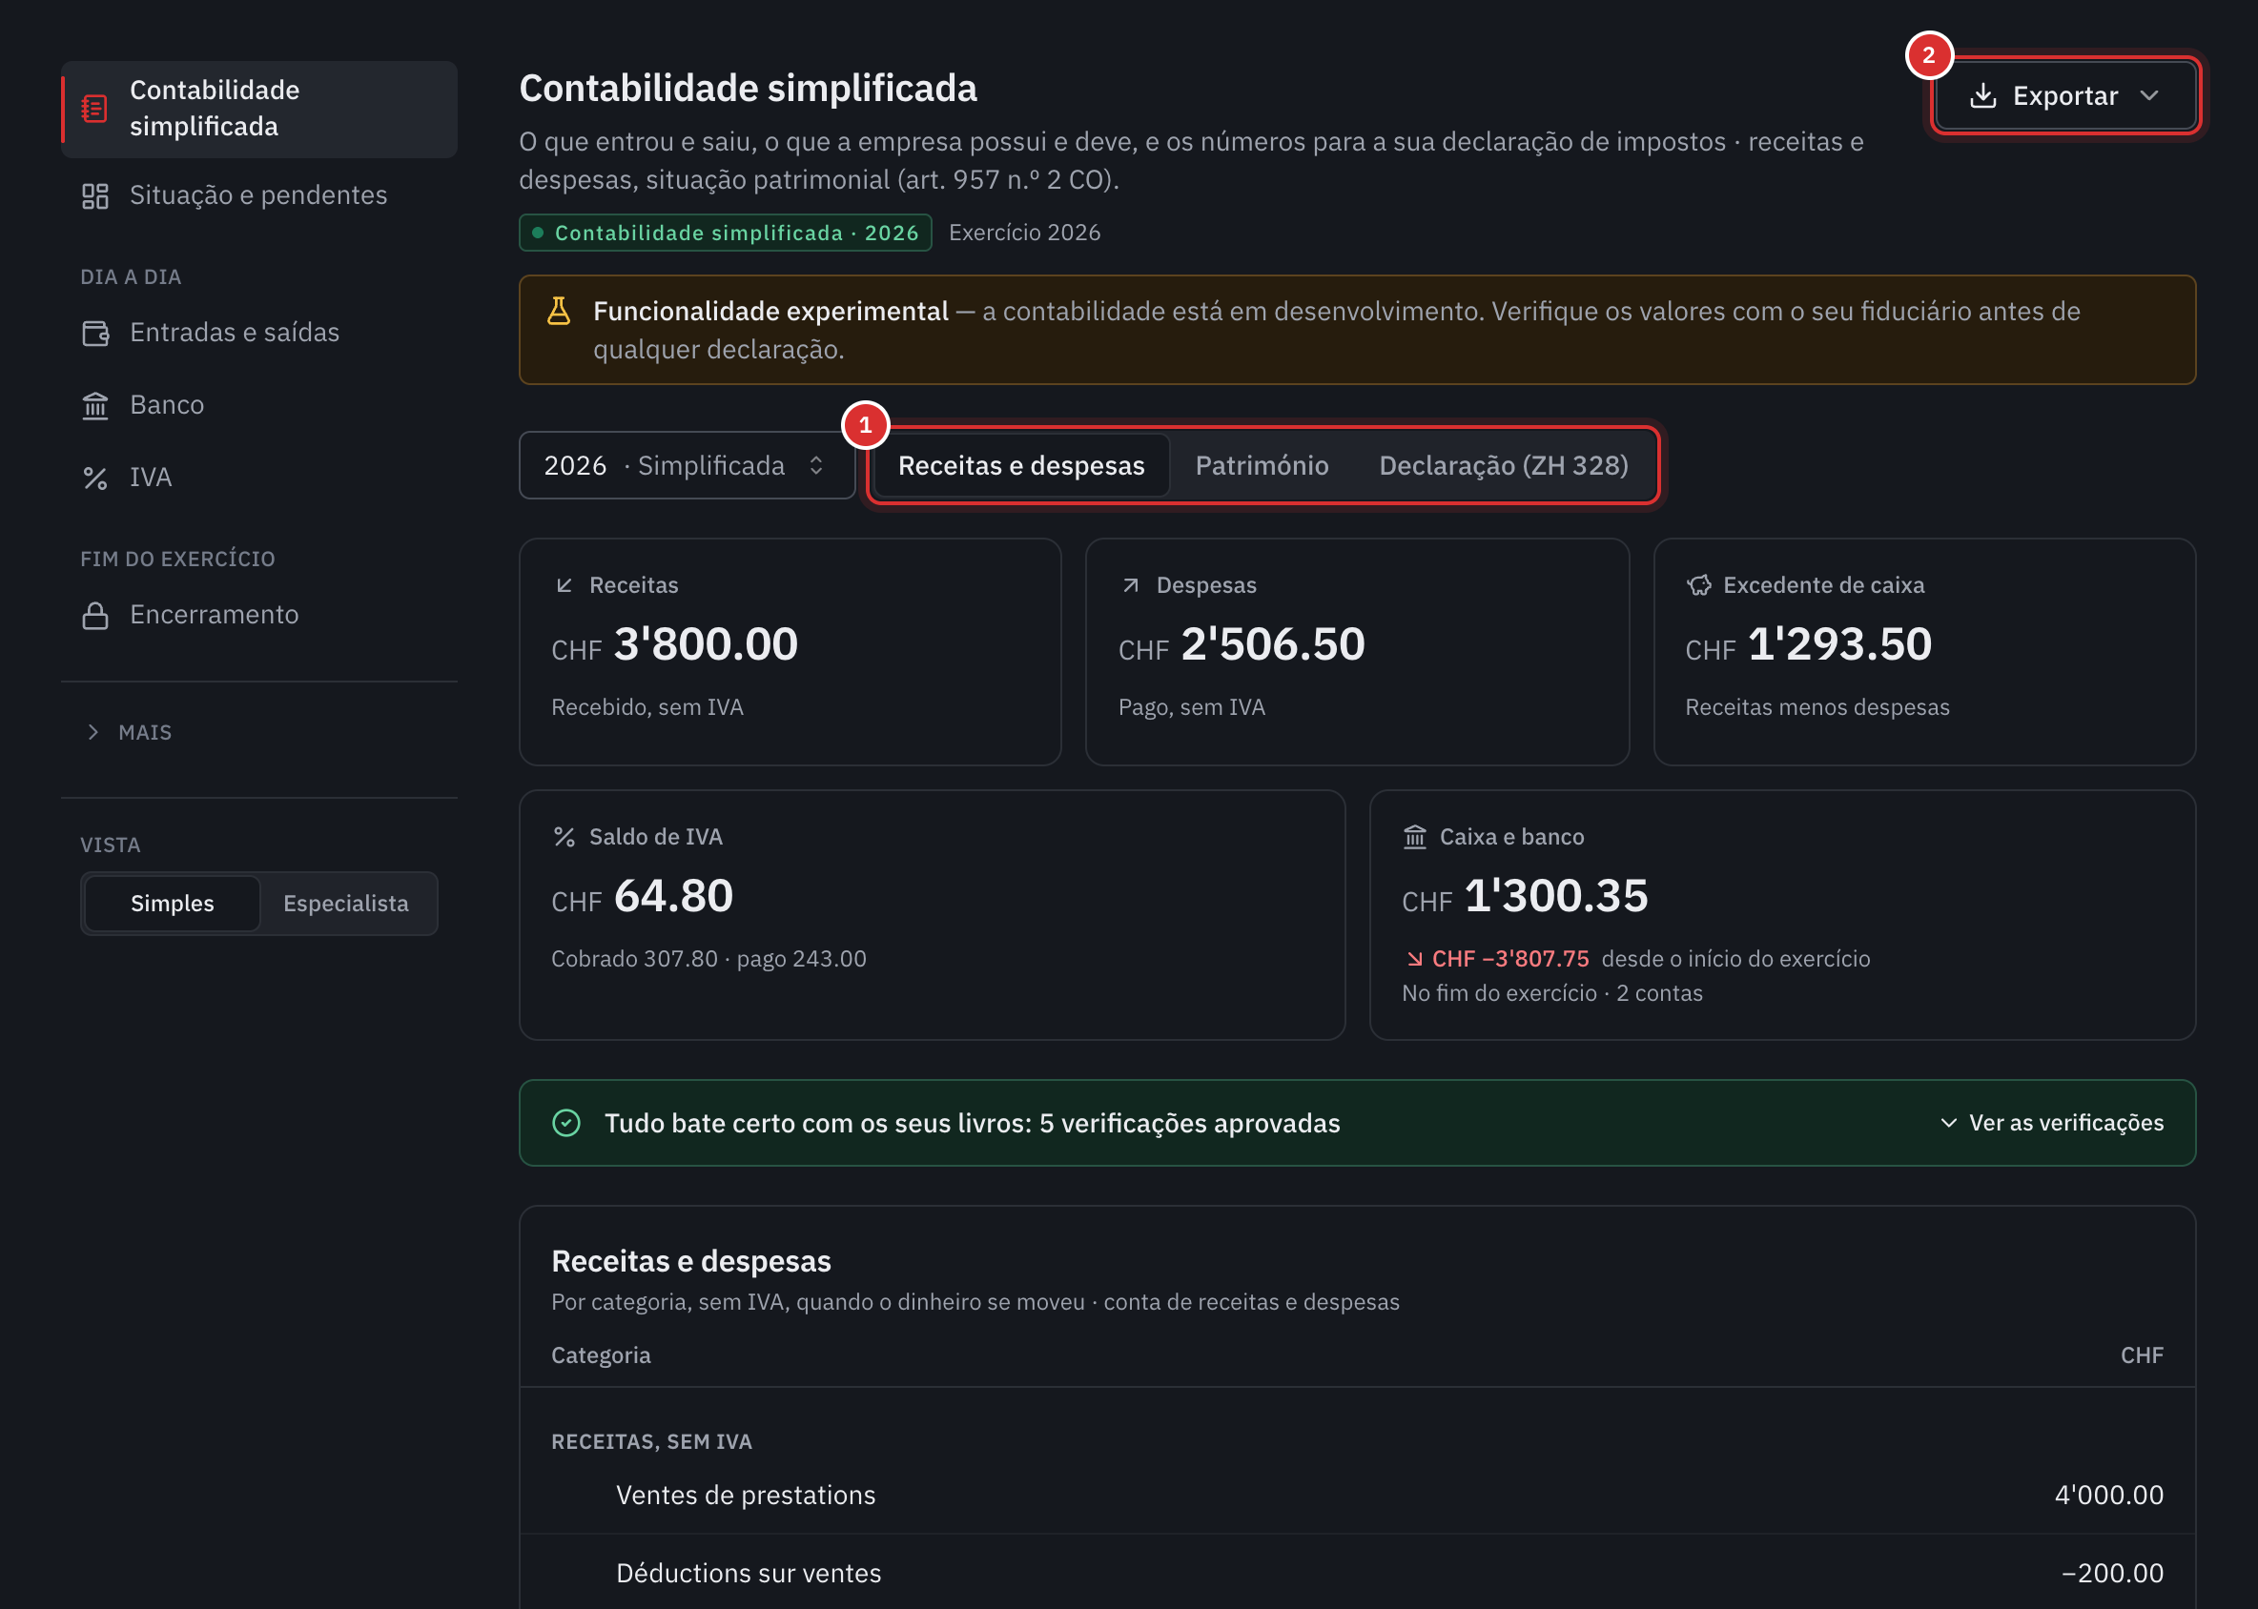Switch view to Simples
This screenshot has height=1609, width=2258.
173,904
